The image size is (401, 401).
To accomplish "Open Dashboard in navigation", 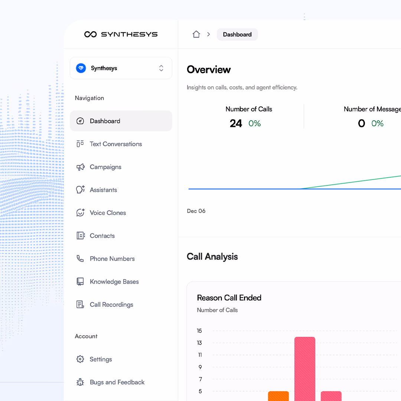I will pyautogui.click(x=121, y=121).
